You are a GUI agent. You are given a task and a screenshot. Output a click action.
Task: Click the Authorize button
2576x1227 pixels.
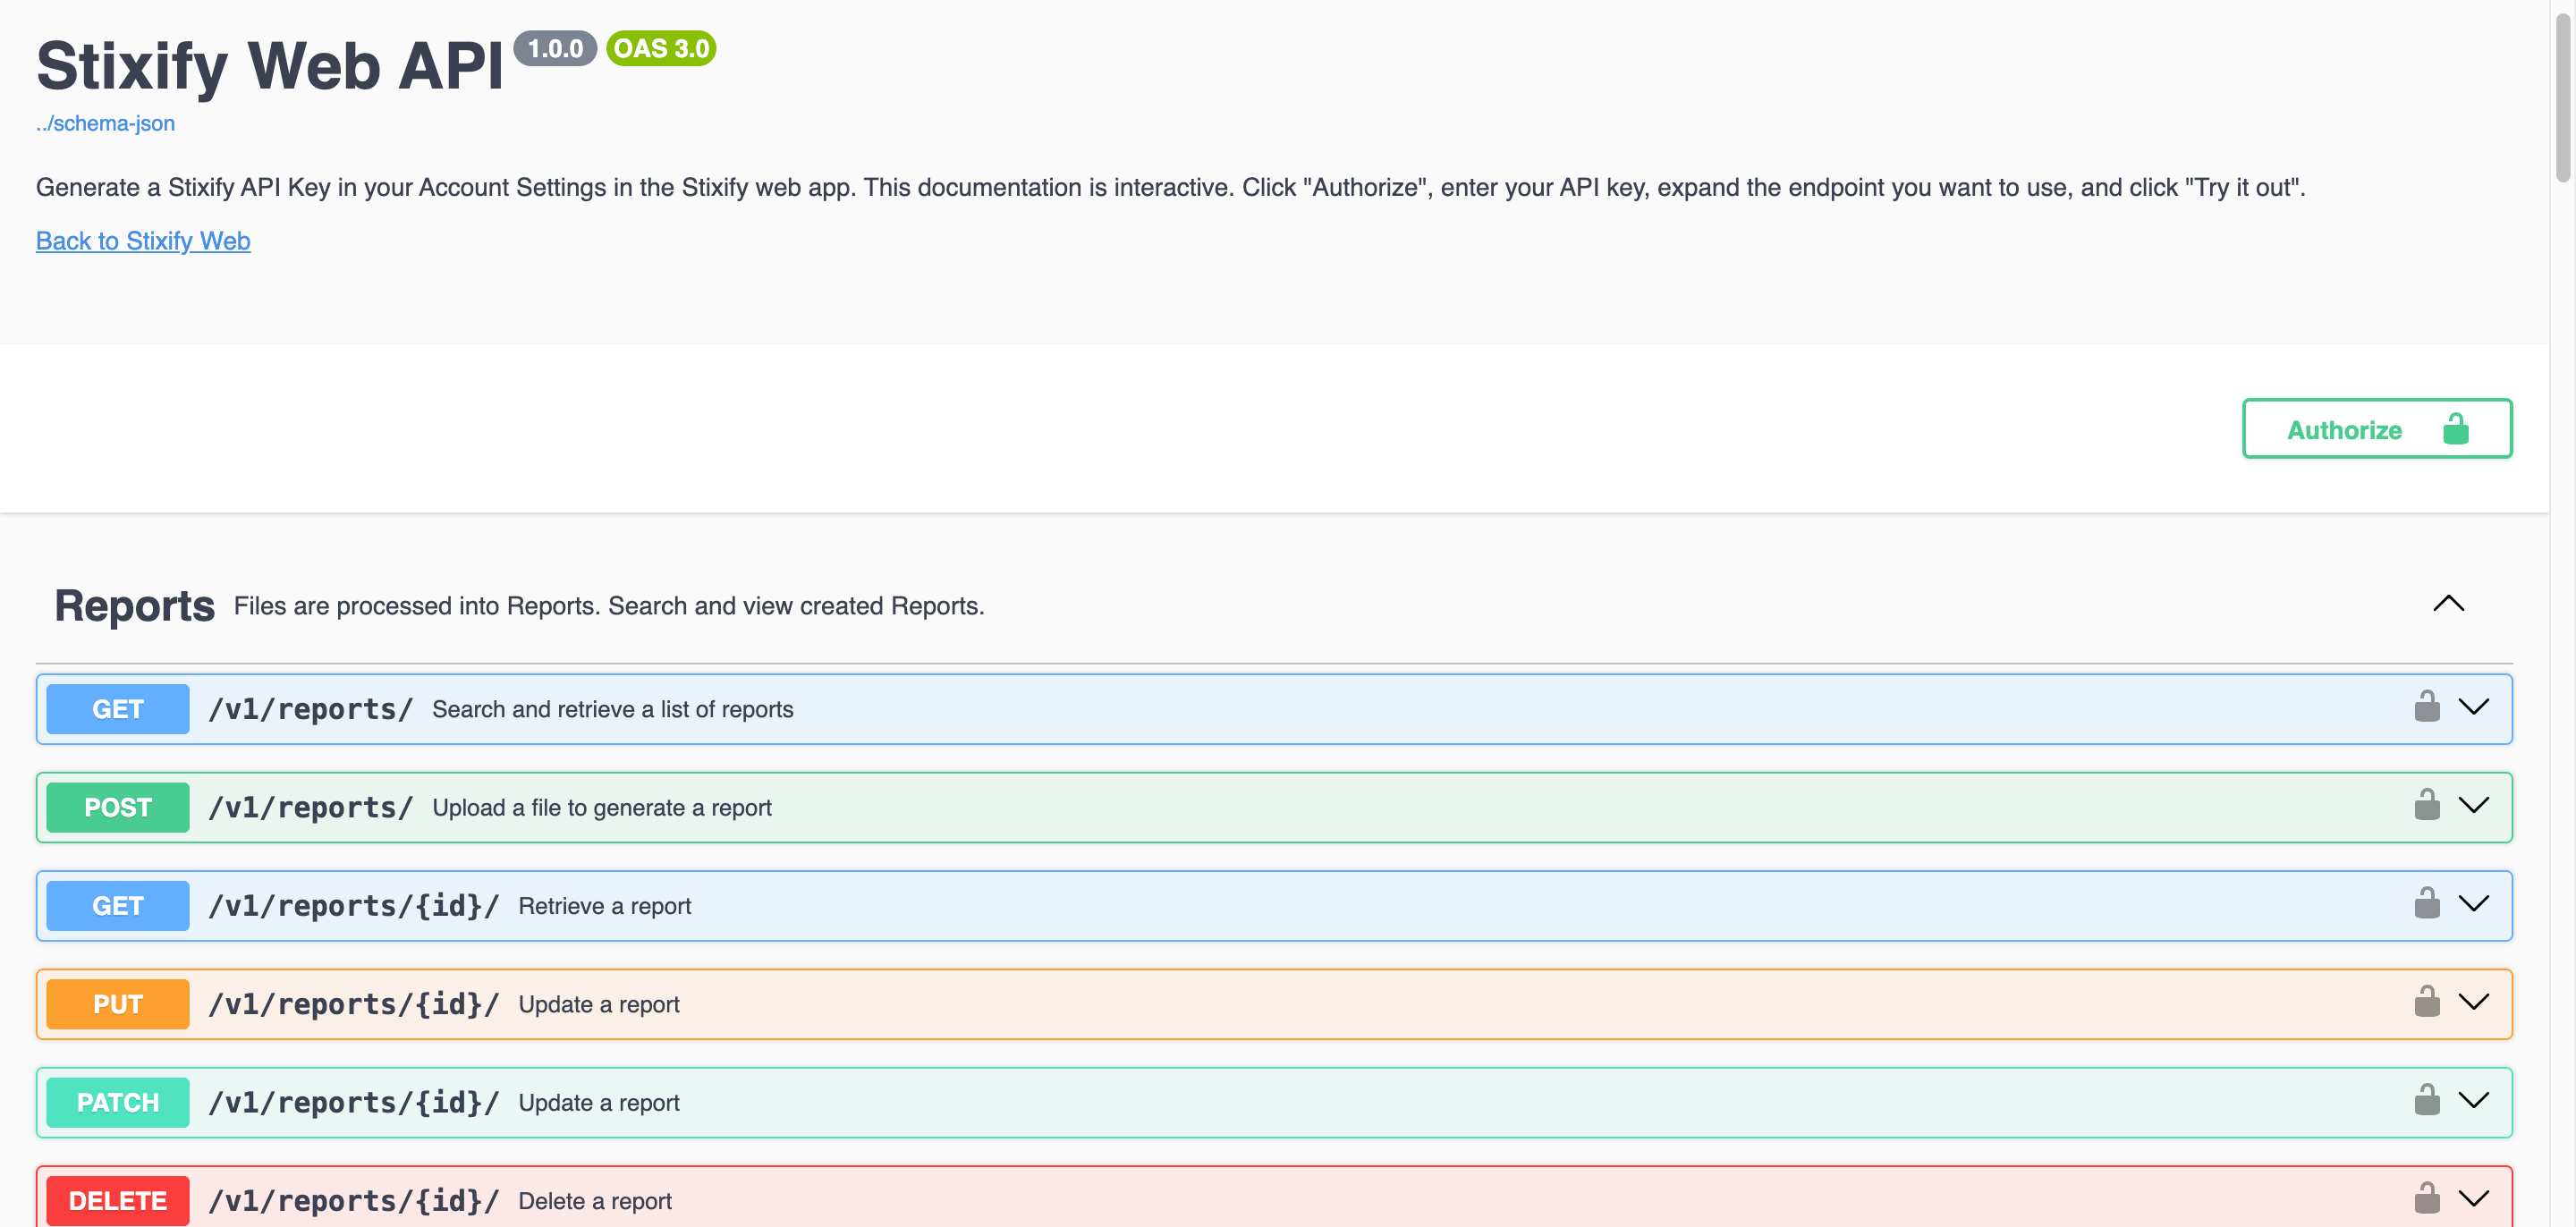click(2377, 429)
